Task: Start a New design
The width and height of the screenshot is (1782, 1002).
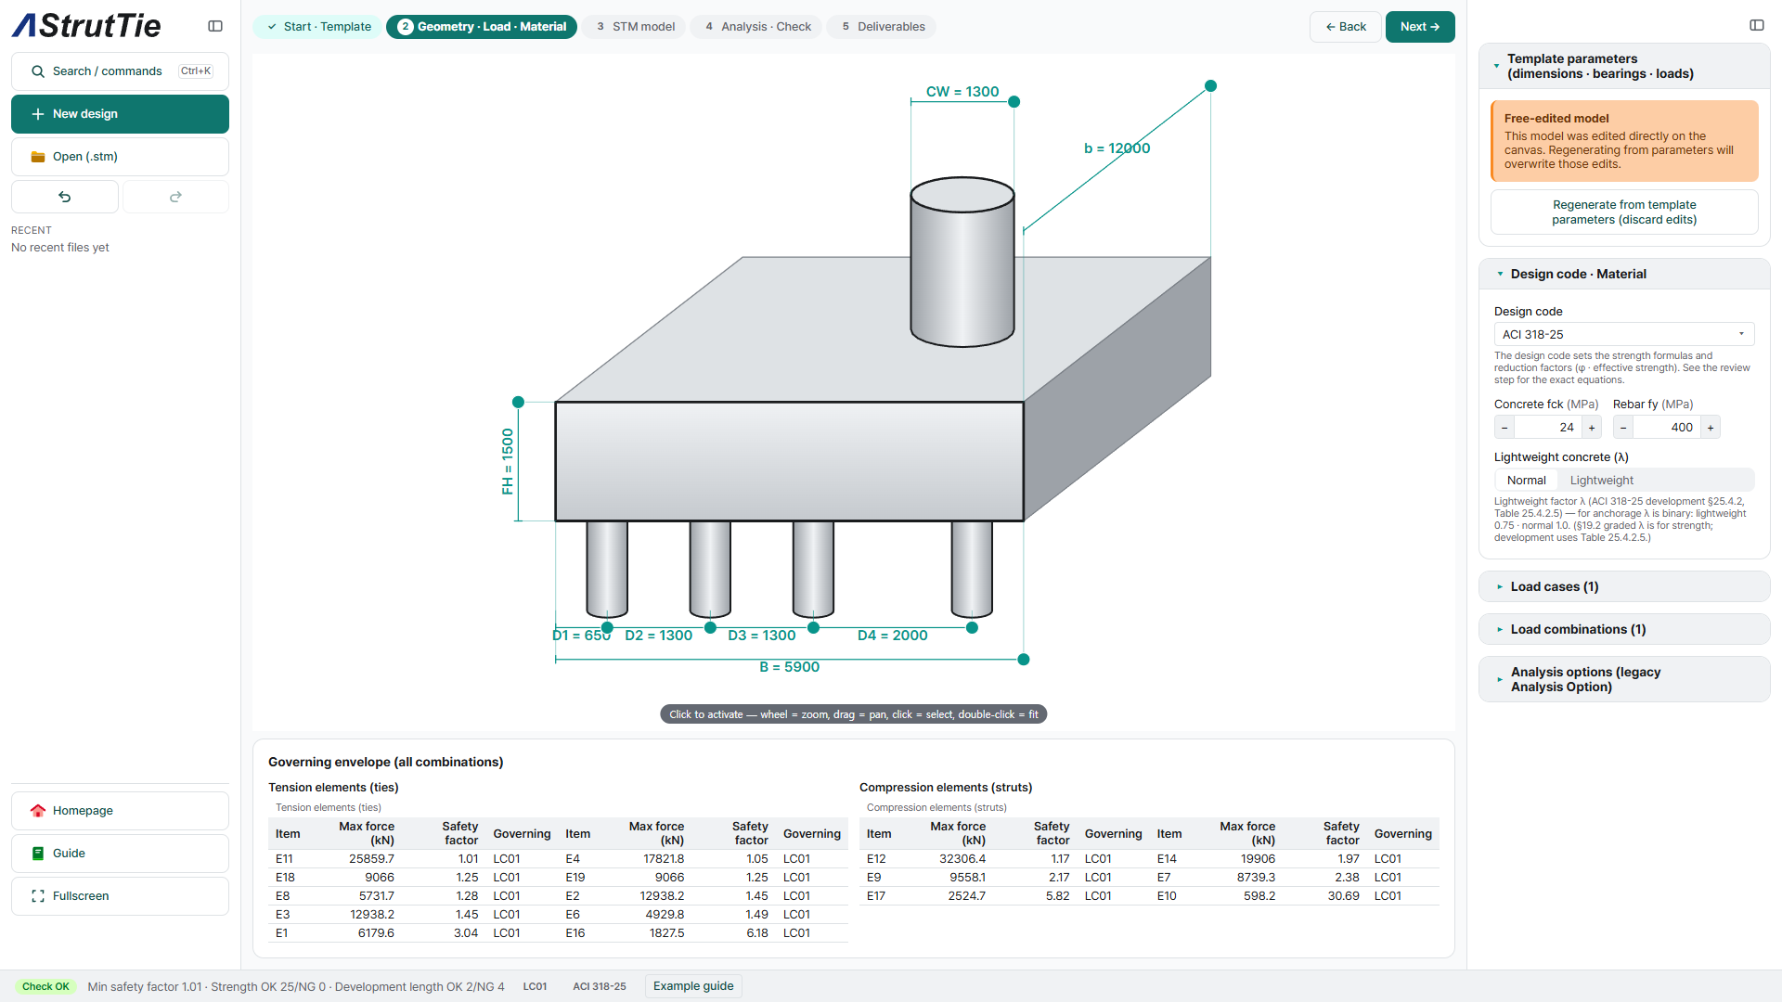Action: [x=120, y=114]
